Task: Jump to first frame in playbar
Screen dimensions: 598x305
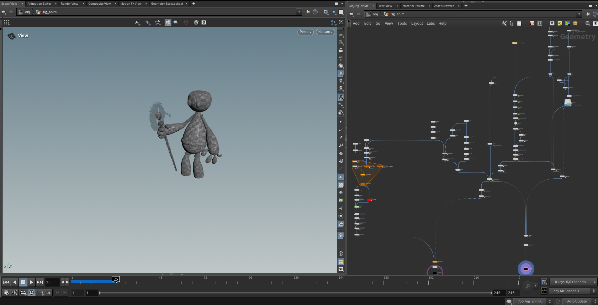Action: [6, 282]
